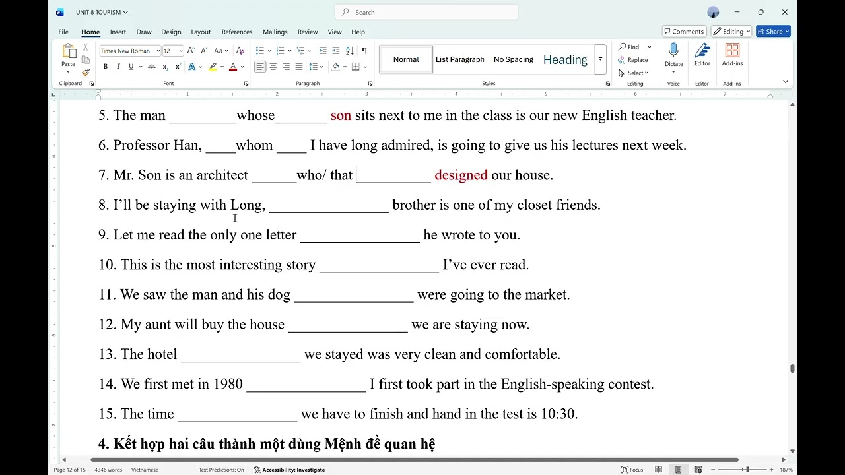Screen dimensions: 845x475
Task: Click the Comments button
Action: click(x=684, y=32)
